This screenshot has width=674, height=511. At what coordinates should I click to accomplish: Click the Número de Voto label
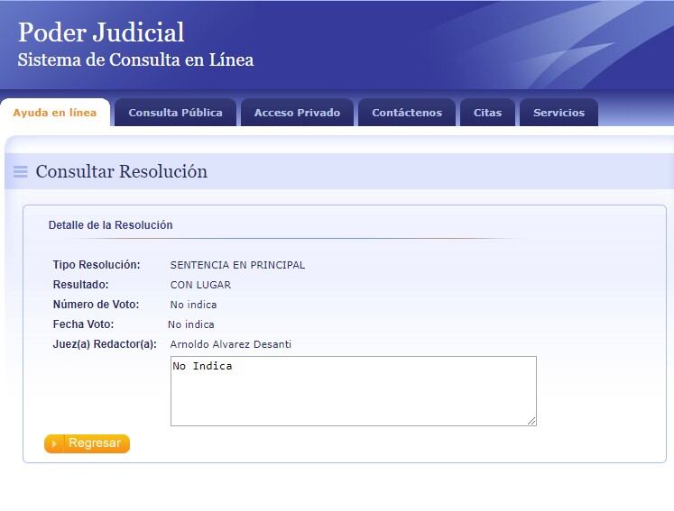click(x=96, y=305)
